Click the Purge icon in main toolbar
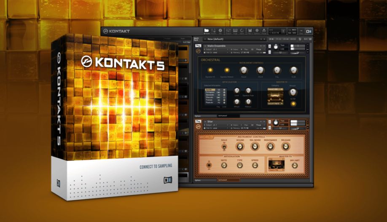The height and width of the screenshot is (222, 387). tap(264, 31)
